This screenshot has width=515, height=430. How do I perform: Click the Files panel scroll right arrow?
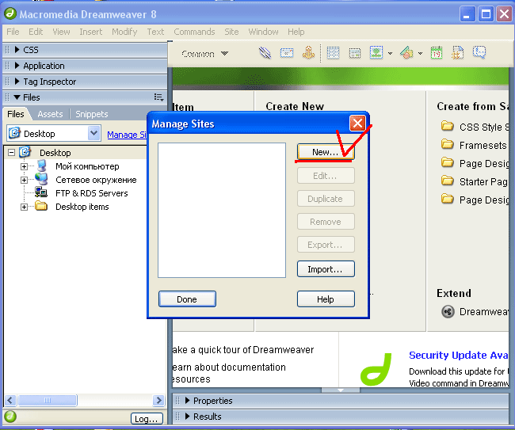[x=158, y=400]
